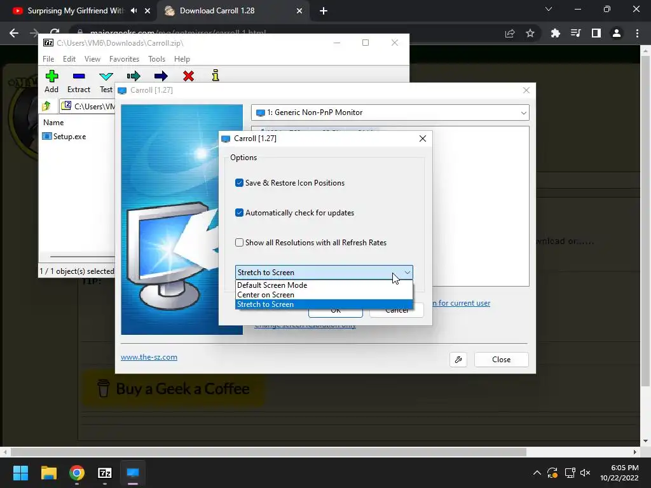Viewport: 651px width, 488px height.
Task: Click the Copy arrow icon in 7-Zip
Action: pyautogui.click(x=134, y=76)
